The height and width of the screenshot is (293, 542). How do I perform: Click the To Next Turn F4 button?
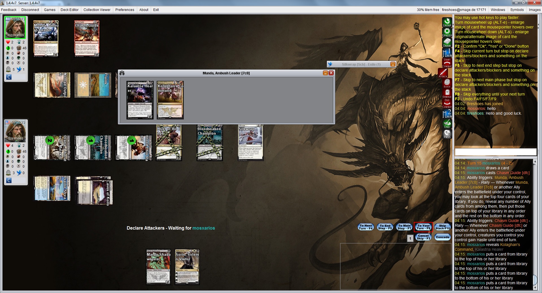click(366, 227)
